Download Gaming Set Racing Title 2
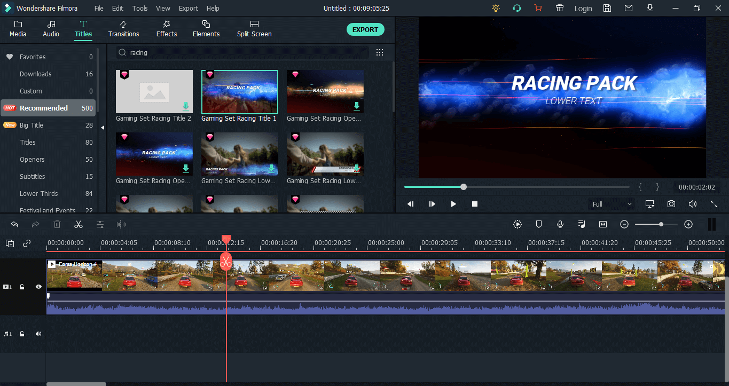The height and width of the screenshot is (386, 729). (x=186, y=106)
